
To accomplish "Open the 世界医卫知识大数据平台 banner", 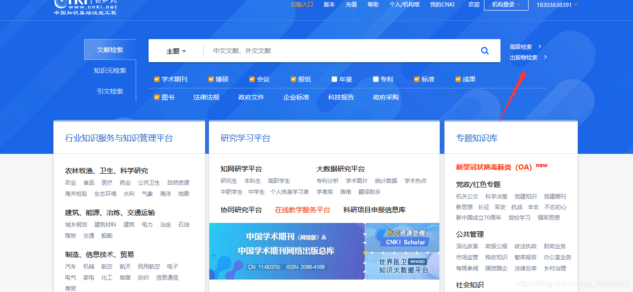I will pos(403,266).
